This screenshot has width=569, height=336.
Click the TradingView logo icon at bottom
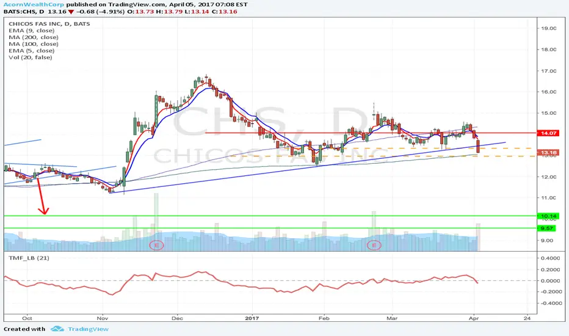[x=57, y=329]
